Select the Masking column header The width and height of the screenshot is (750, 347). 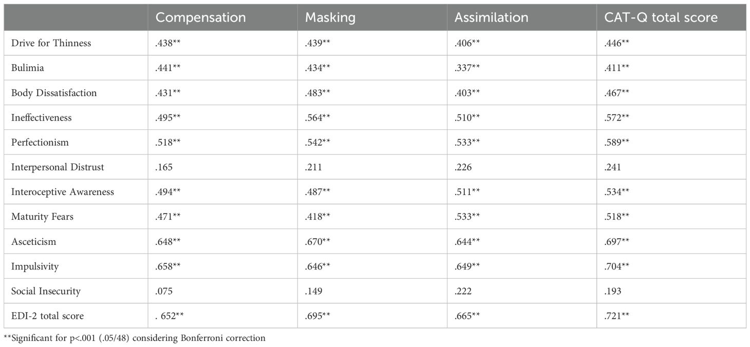pyautogui.click(x=330, y=17)
